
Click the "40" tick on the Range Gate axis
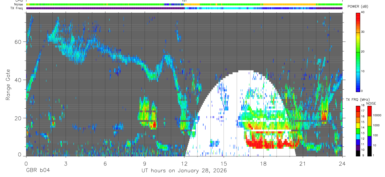pyautogui.click(x=18, y=80)
